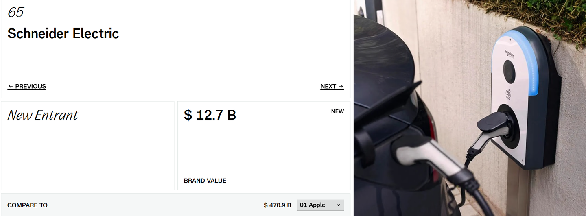
Task: Go to the PREVIOUS brand
Action: pyautogui.click(x=27, y=86)
